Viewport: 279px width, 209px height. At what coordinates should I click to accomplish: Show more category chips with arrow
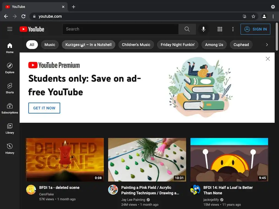[267, 45]
